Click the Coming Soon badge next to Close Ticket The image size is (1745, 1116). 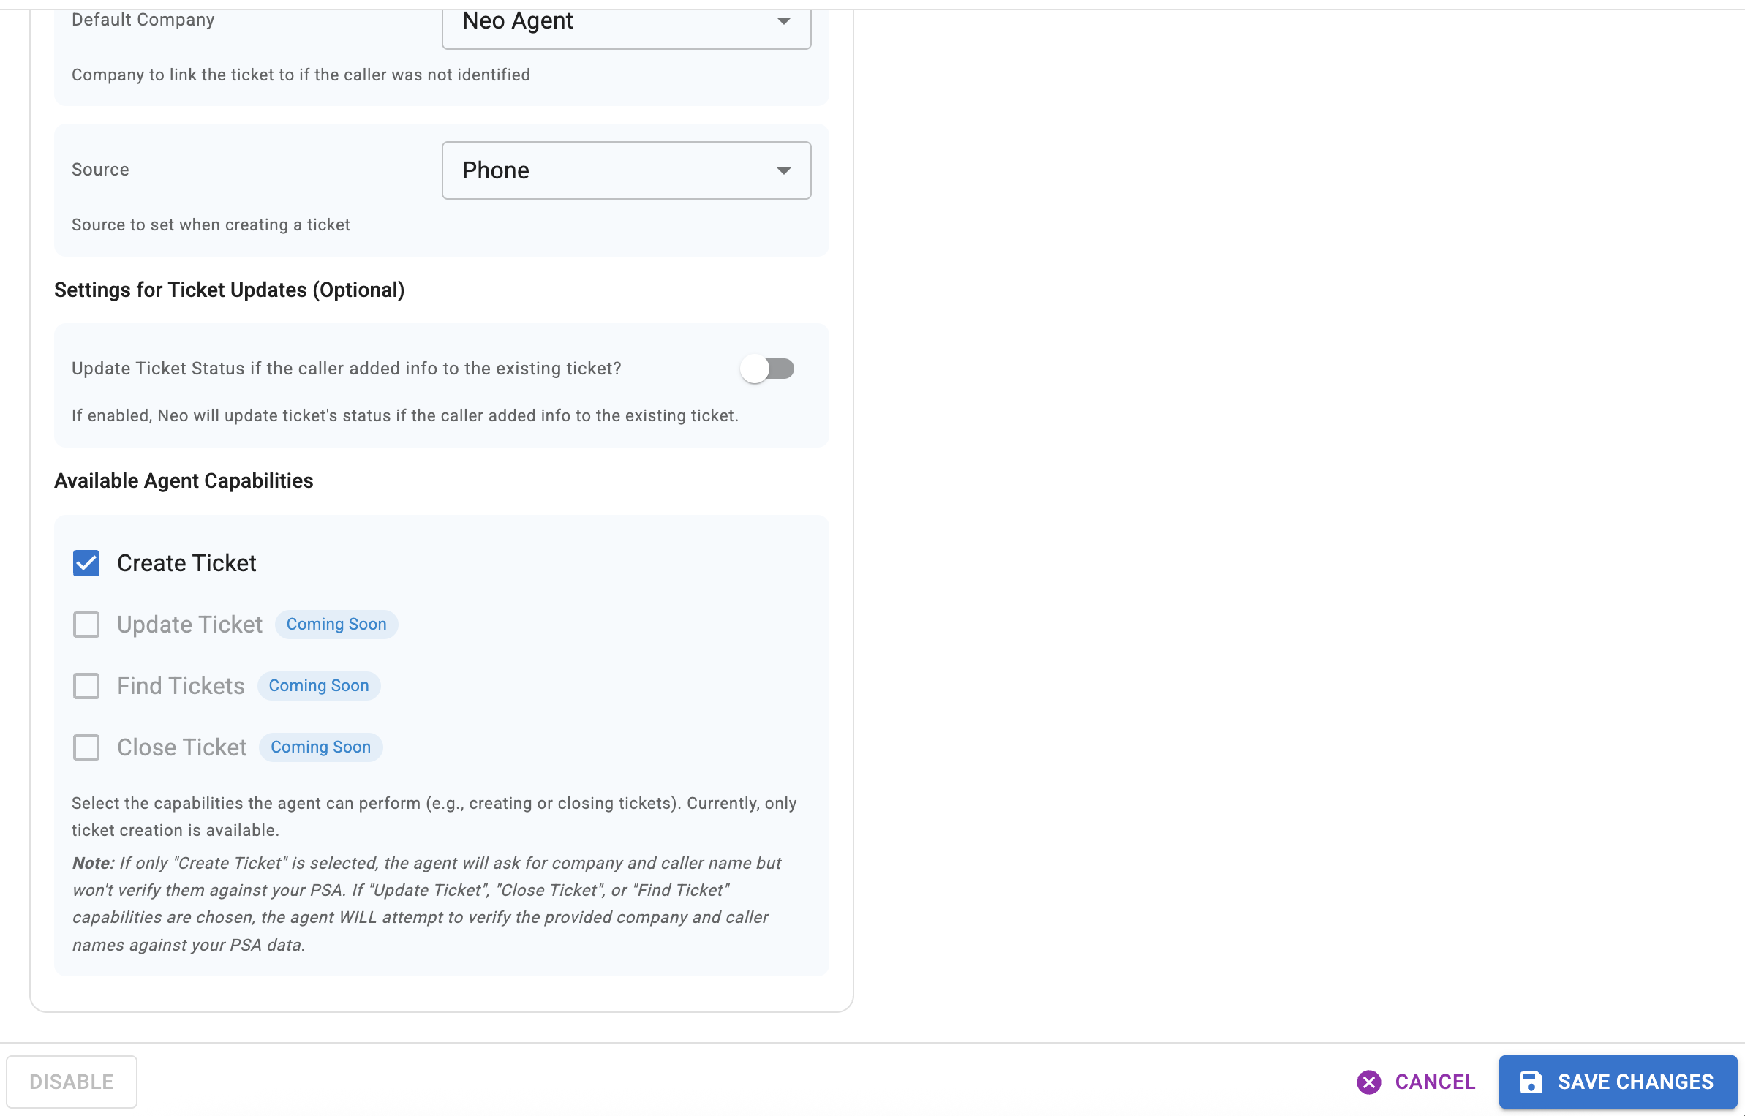(320, 747)
